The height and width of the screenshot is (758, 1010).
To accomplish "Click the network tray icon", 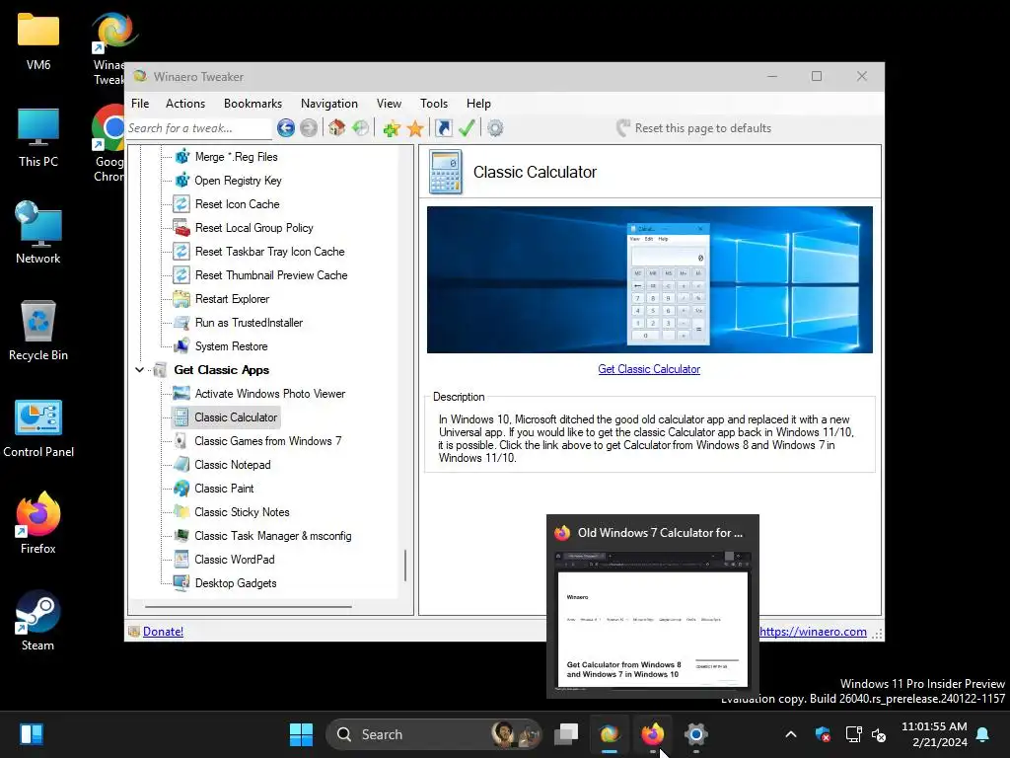I will [853, 734].
